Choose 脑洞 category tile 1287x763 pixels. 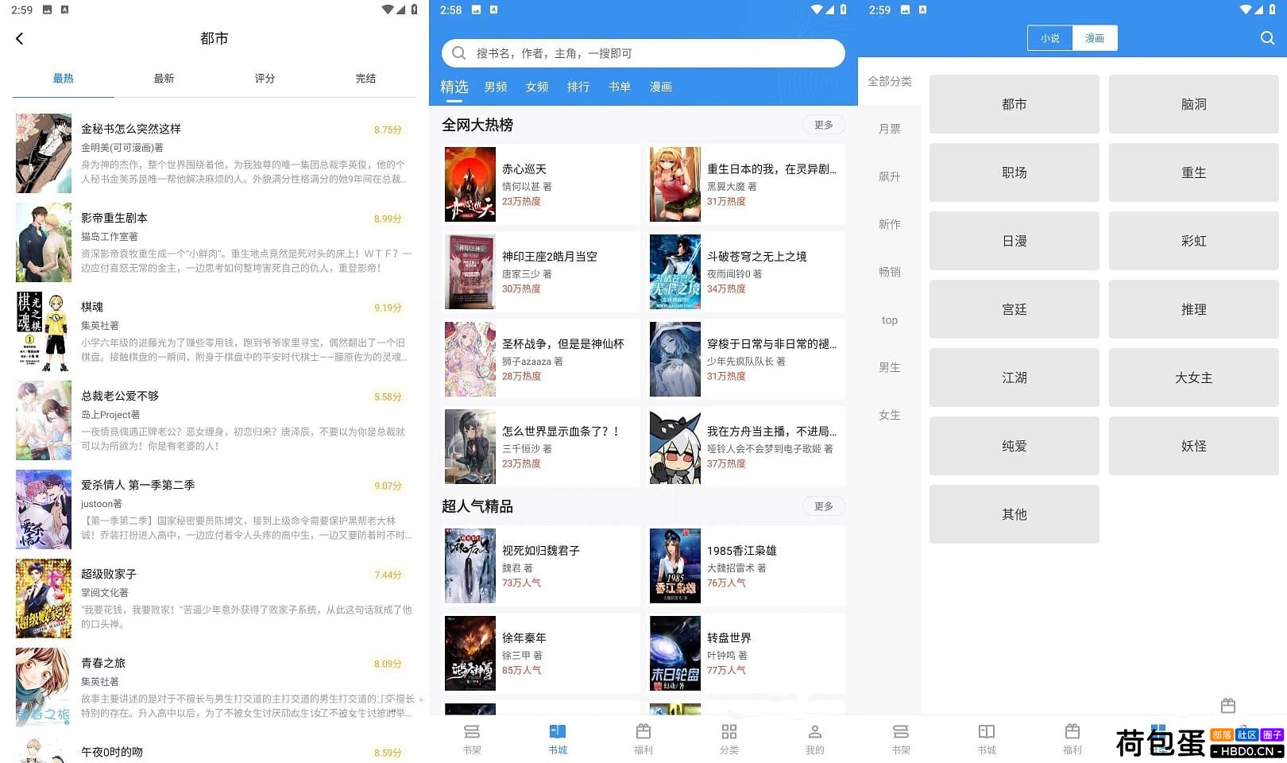point(1194,104)
